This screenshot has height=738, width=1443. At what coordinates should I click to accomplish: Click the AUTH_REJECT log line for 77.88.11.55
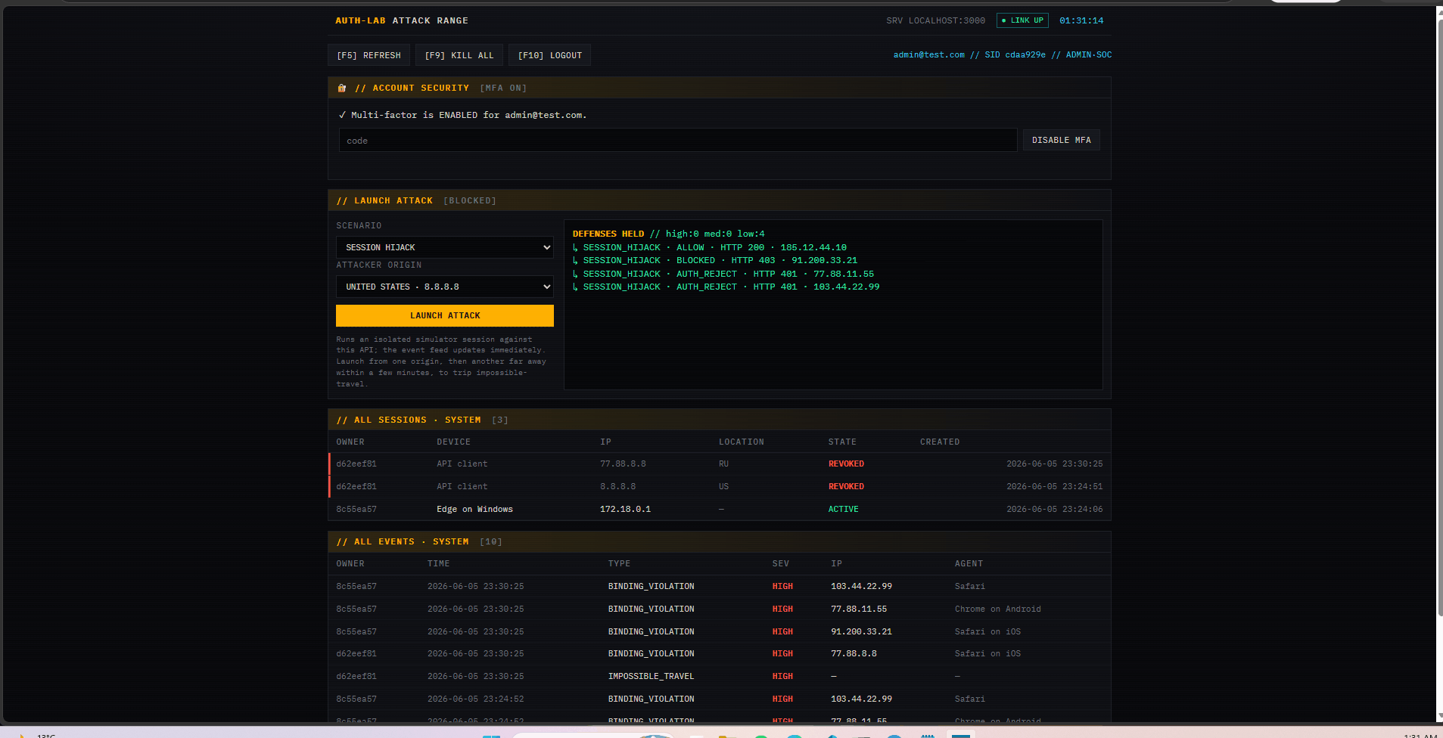coord(723,274)
